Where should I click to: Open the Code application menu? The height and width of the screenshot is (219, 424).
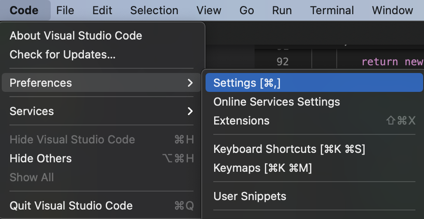pyautogui.click(x=24, y=10)
